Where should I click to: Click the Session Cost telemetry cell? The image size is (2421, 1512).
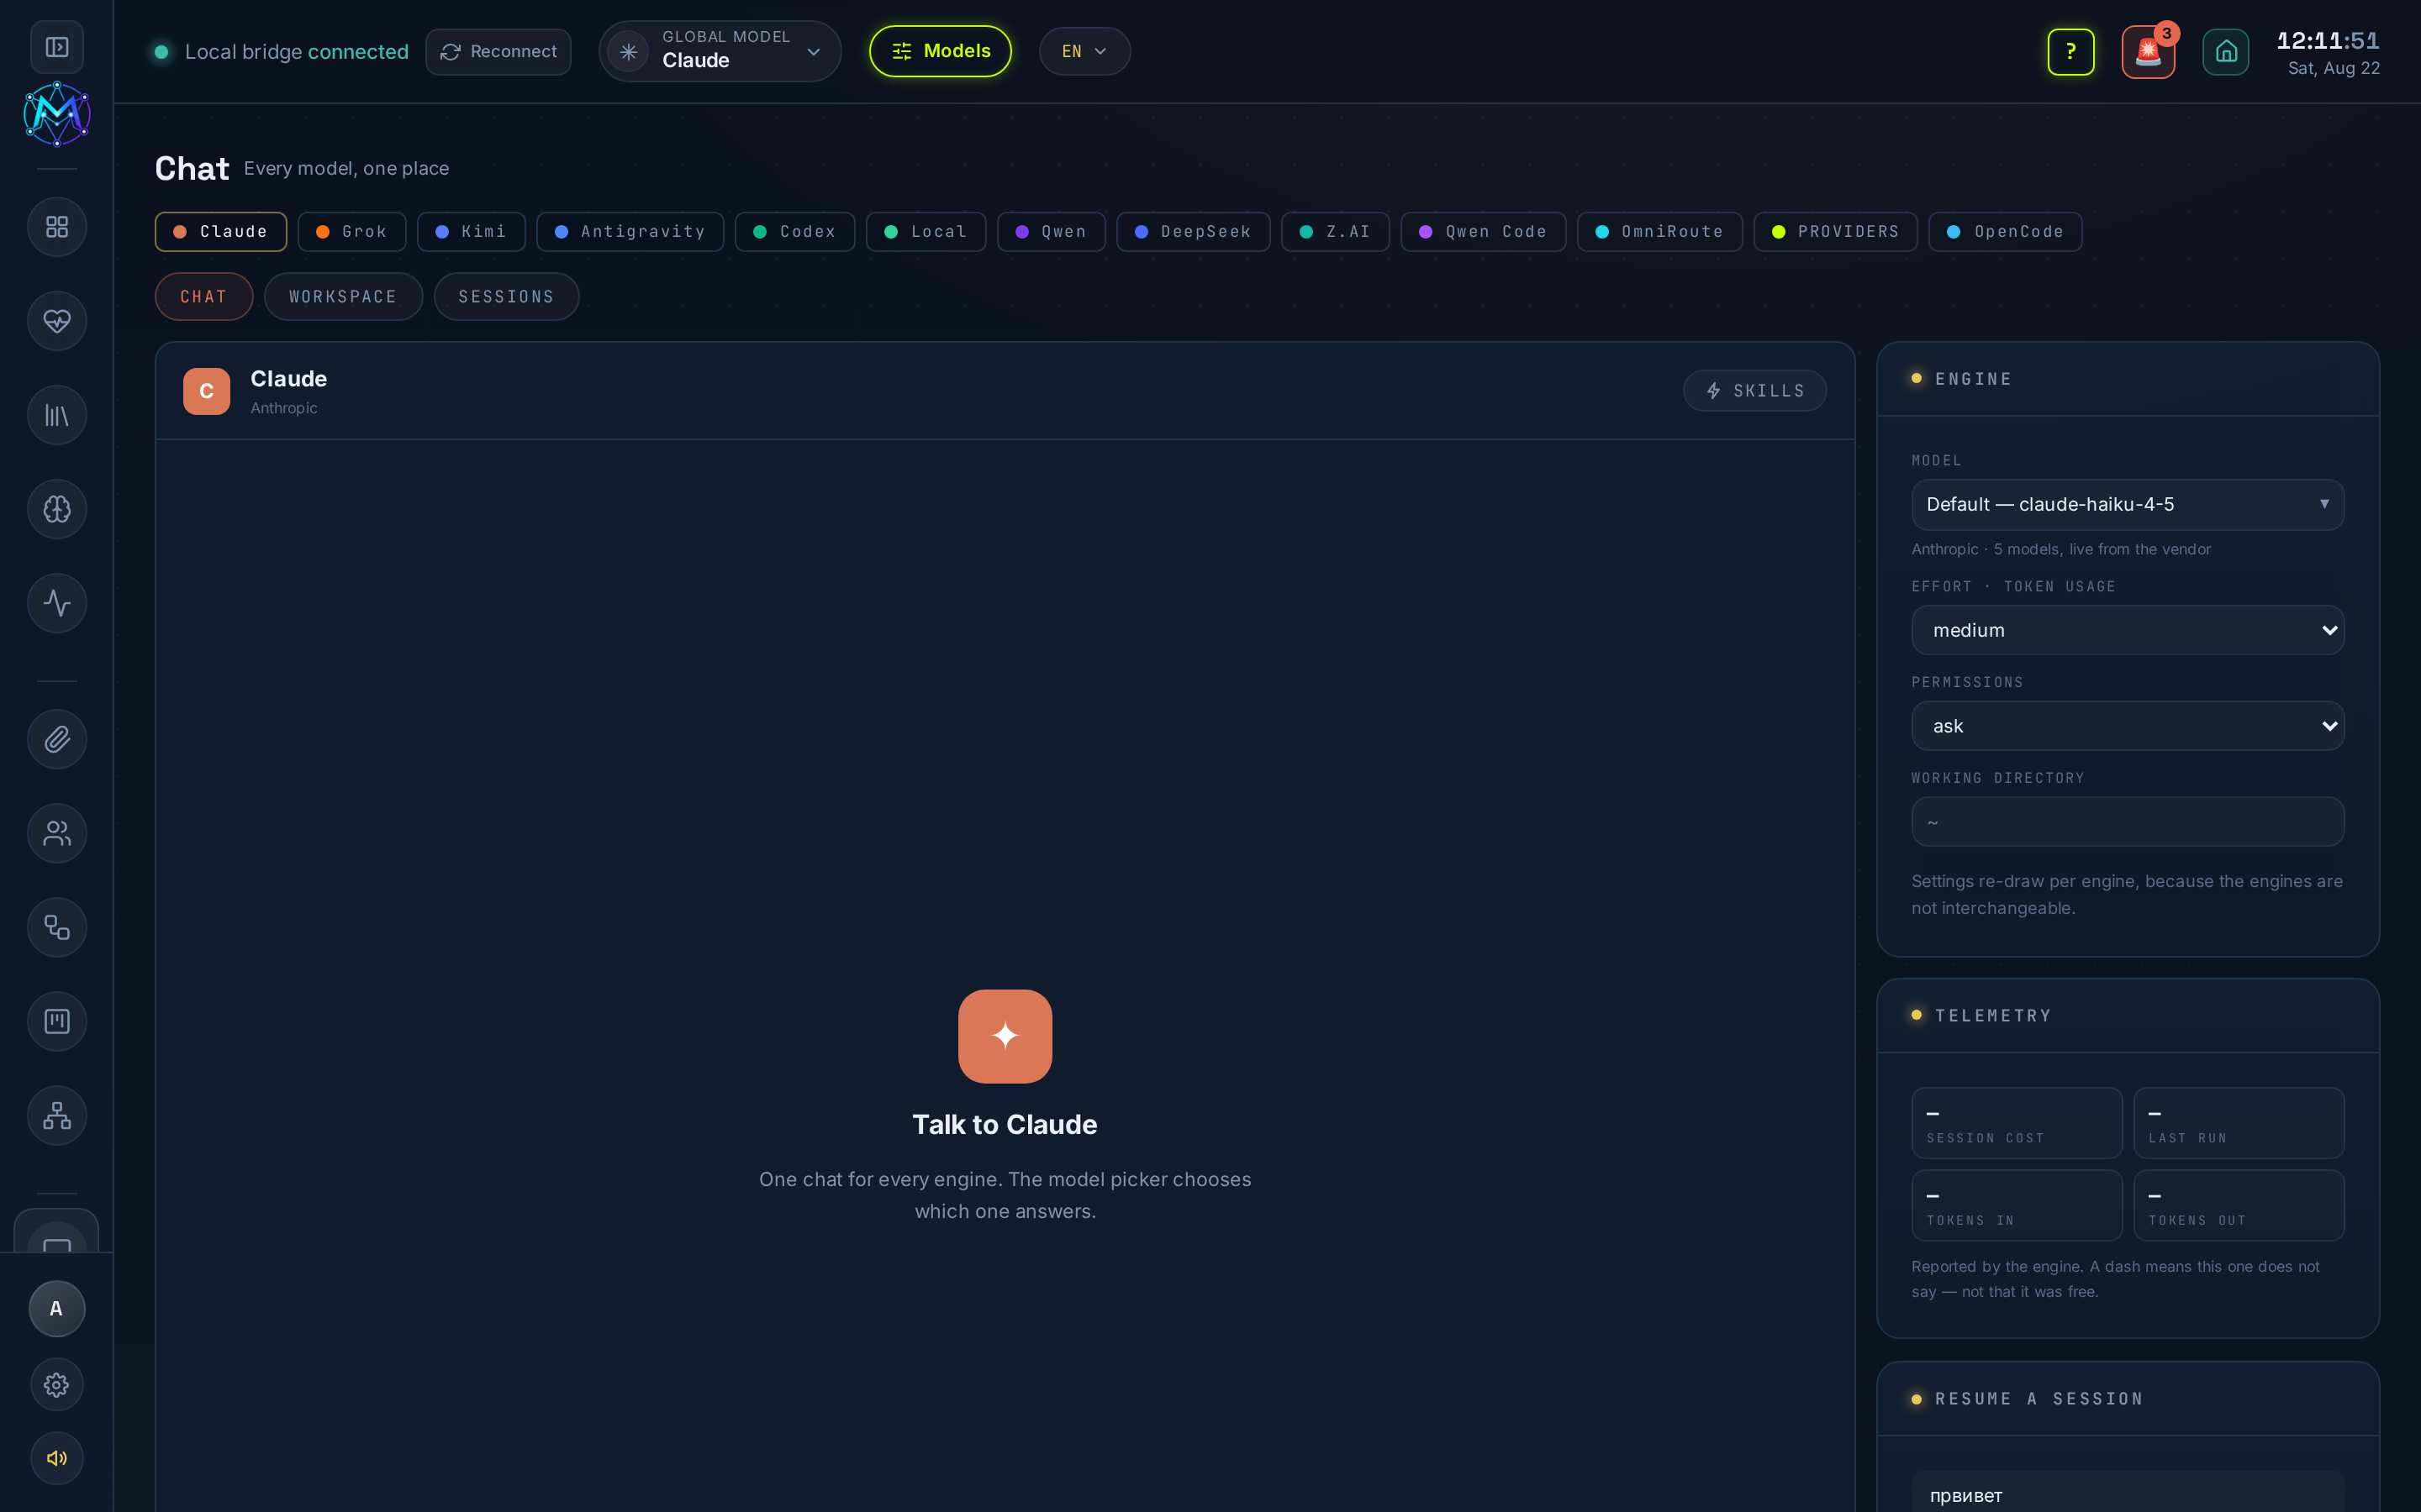(x=2017, y=1123)
